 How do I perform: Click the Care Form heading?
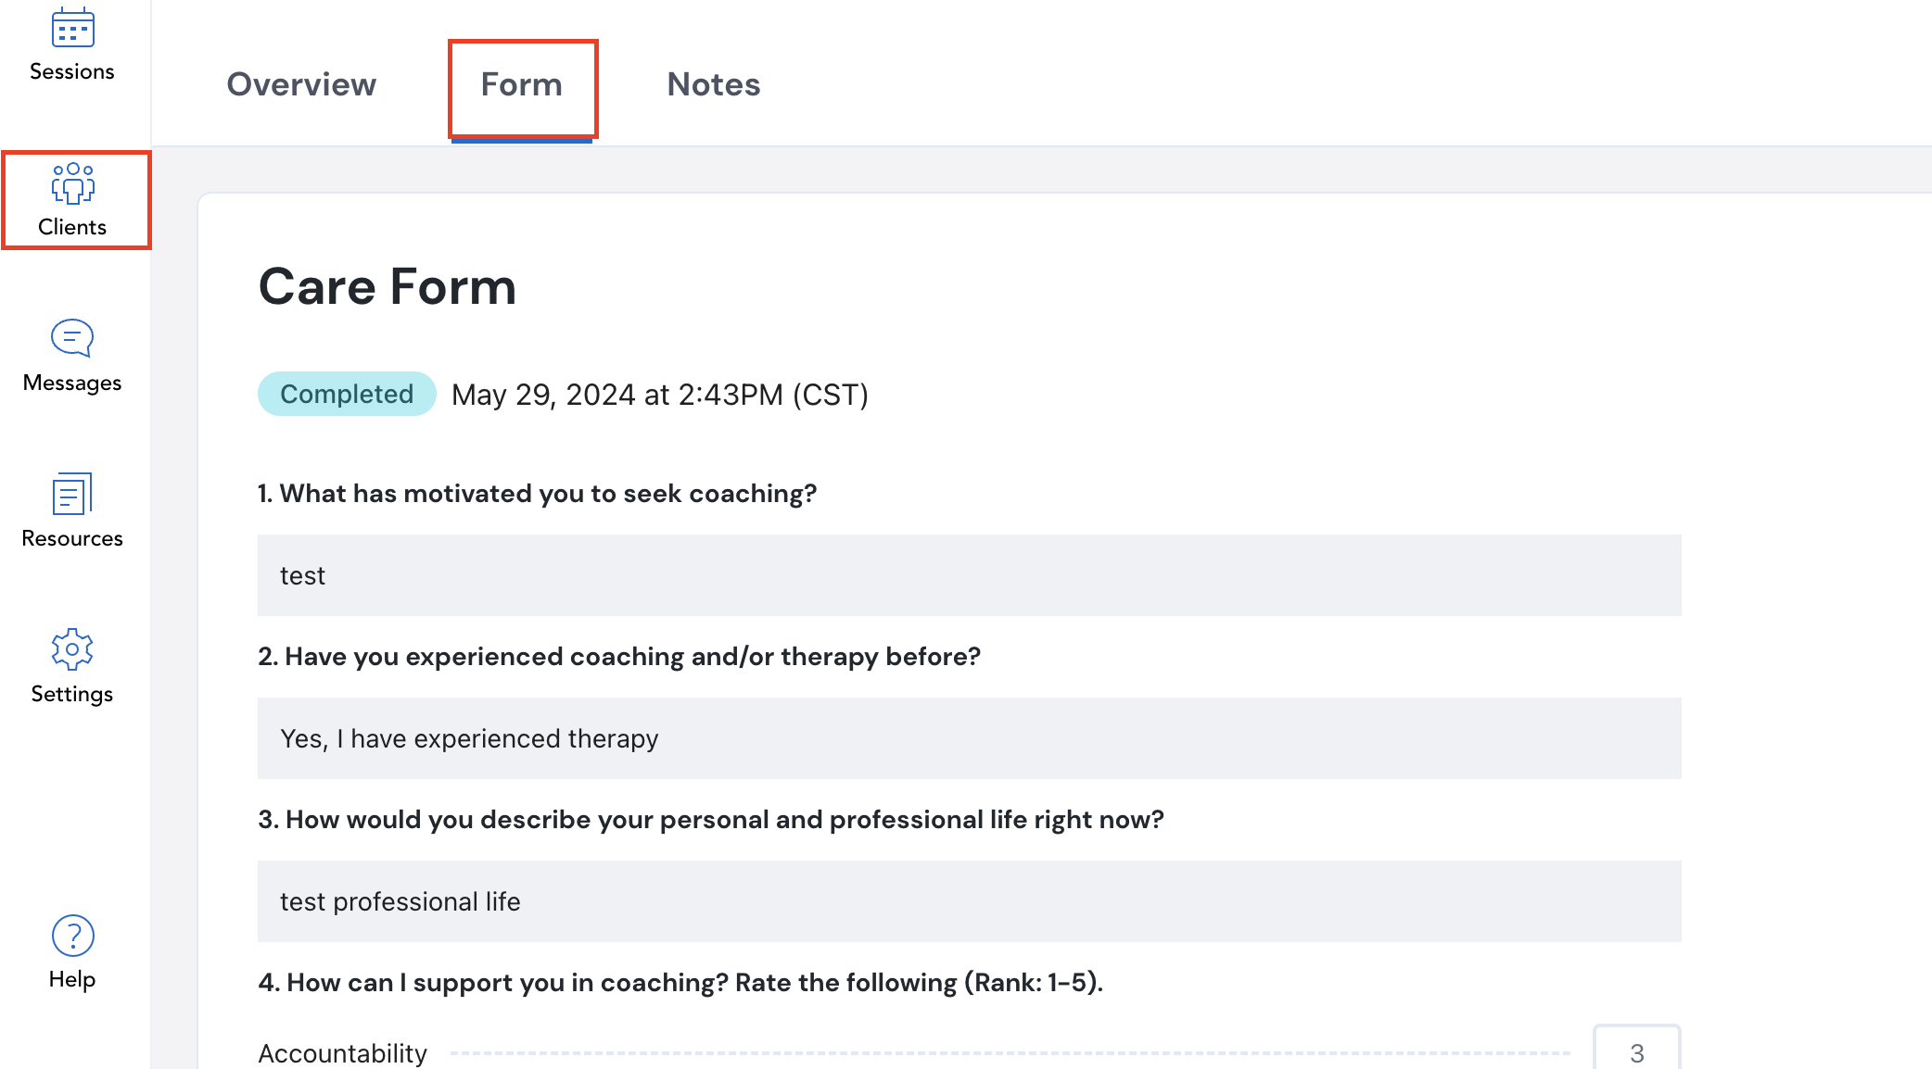pos(387,286)
